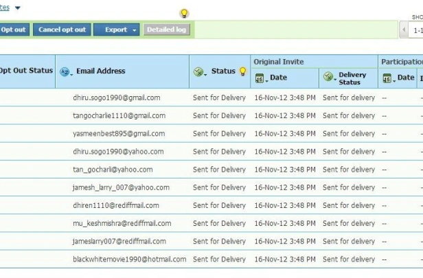The width and height of the screenshot is (423, 278).
Task: Select the blackwhitemovie1990@hotmail.com row
Action: pos(211,259)
